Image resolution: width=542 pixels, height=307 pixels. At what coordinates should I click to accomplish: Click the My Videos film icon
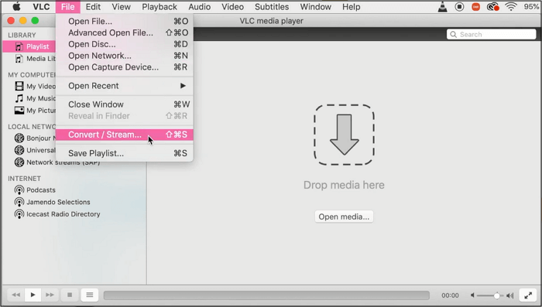pos(19,86)
